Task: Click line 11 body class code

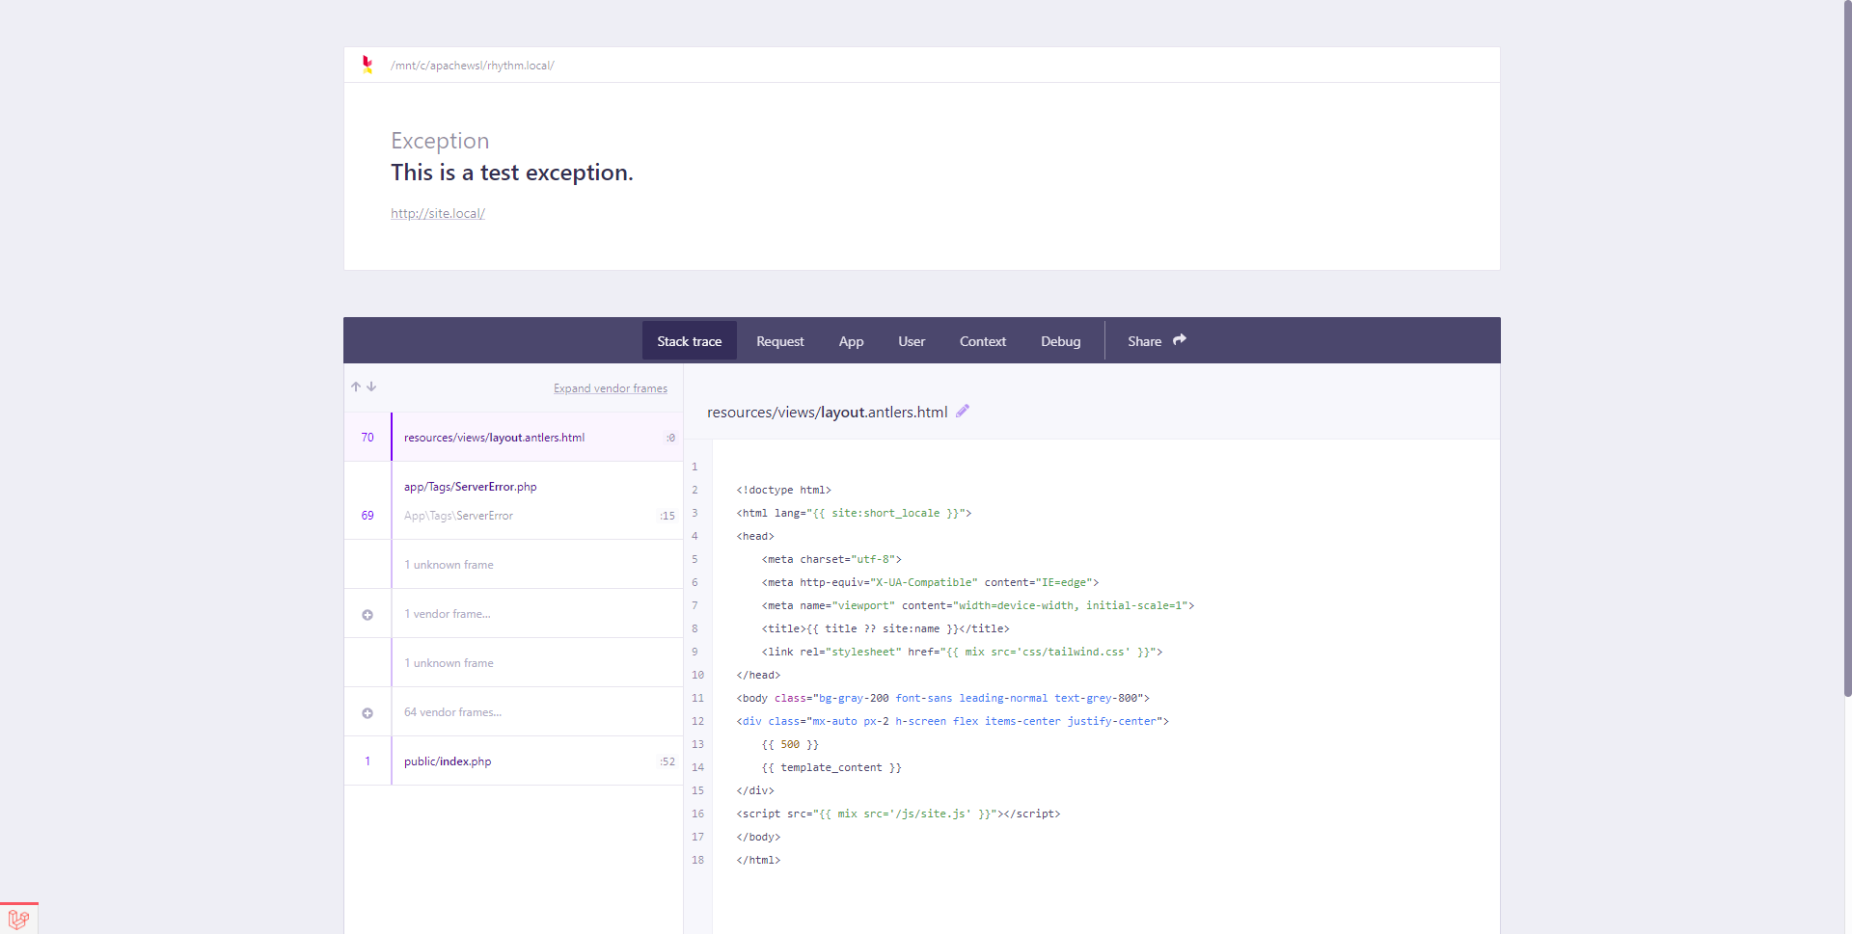Action: tap(942, 698)
